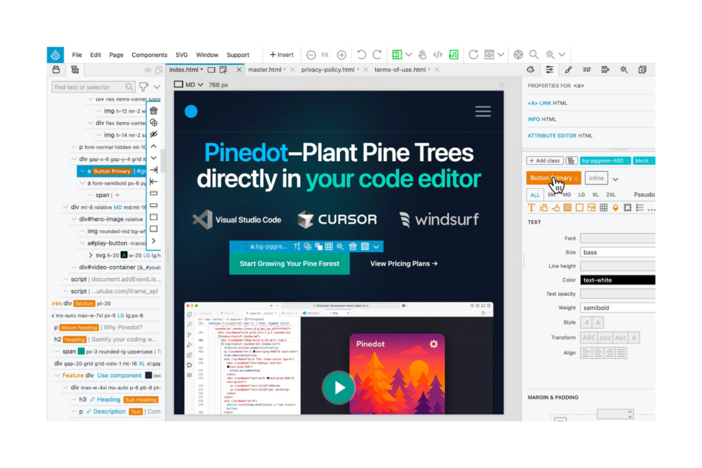
Task: Select the Text properties T icon
Action: coord(531,208)
